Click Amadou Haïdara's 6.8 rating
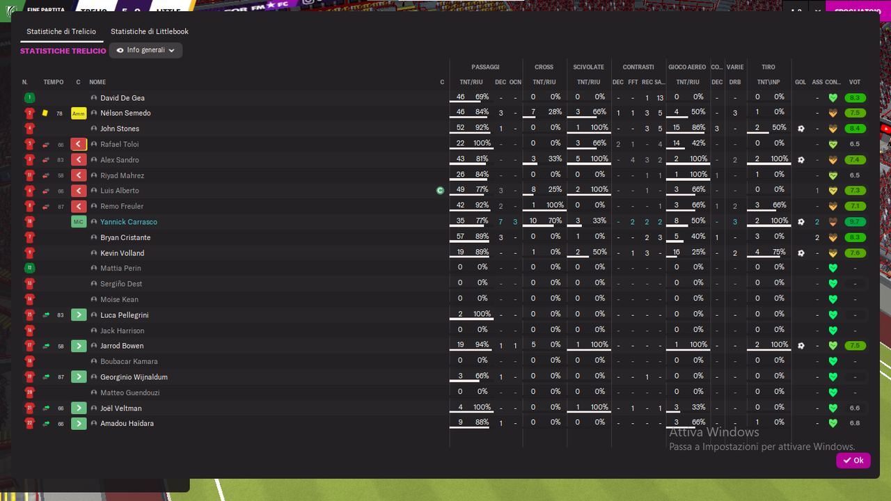This screenshot has width=891, height=501. tap(855, 424)
